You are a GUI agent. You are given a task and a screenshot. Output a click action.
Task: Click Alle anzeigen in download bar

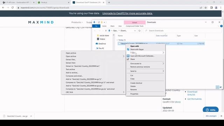(x=211, y=116)
